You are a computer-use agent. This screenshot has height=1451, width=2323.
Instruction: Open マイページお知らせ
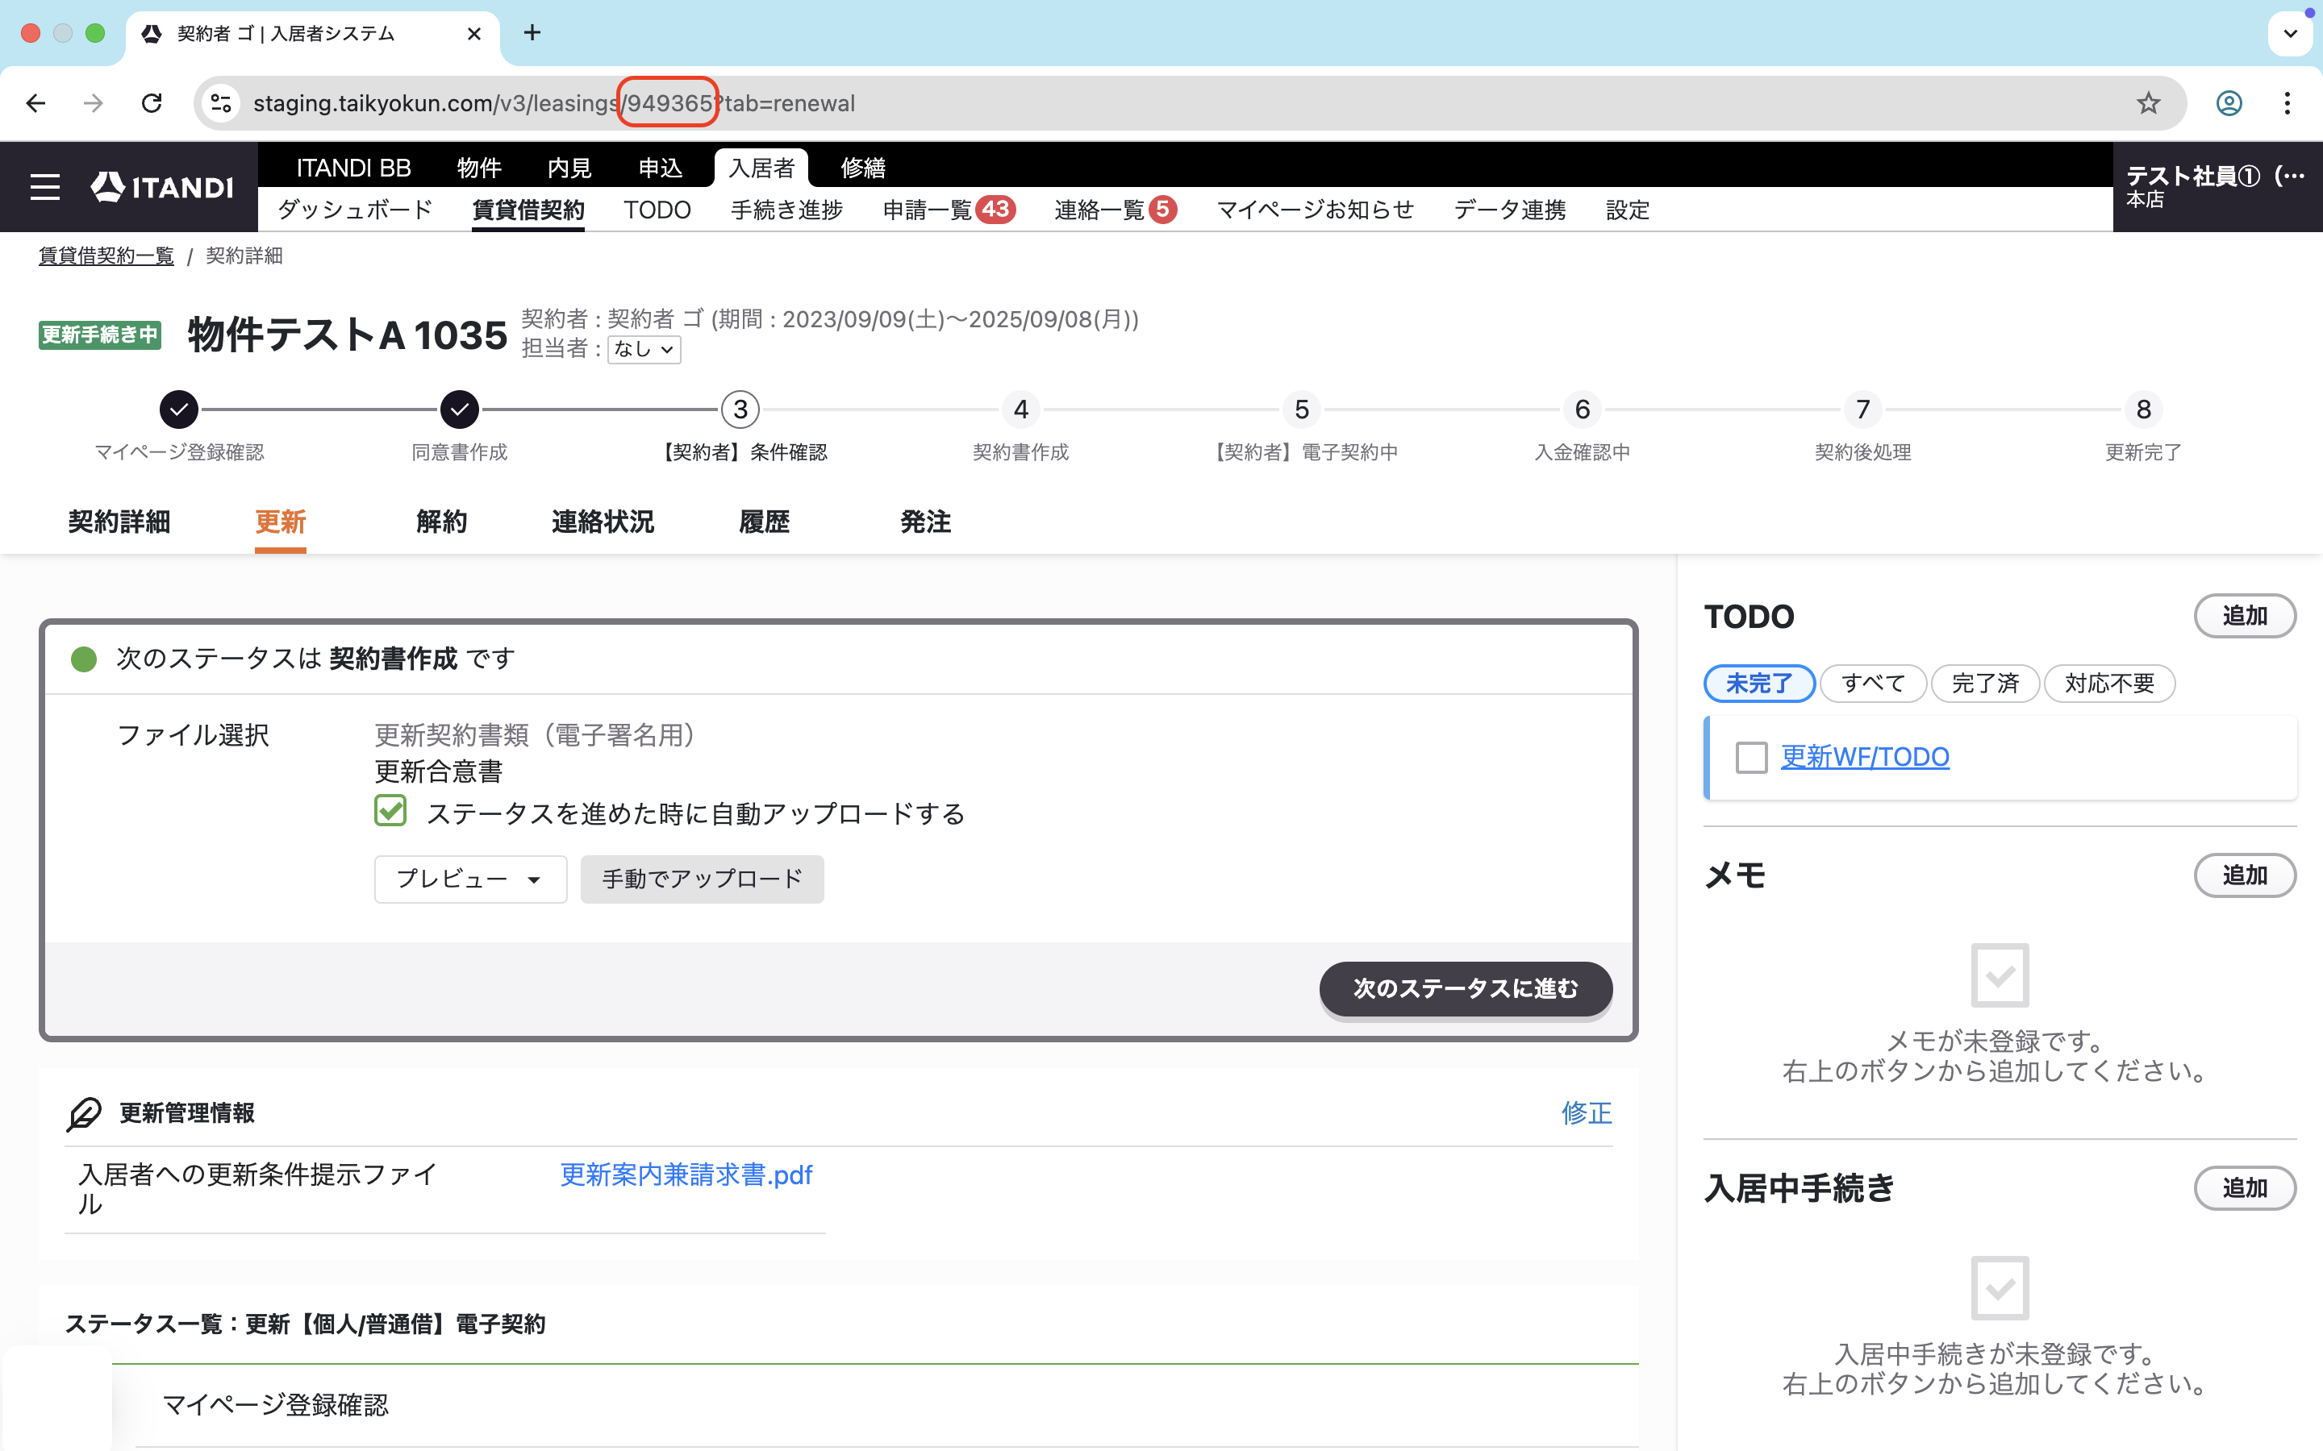pos(1315,210)
